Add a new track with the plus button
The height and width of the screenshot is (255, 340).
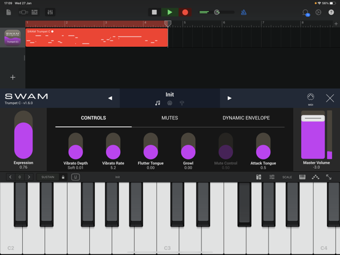(x=13, y=77)
